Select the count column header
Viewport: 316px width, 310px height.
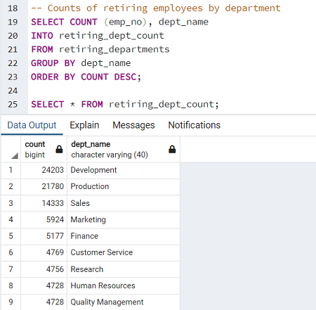[x=44, y=149]
